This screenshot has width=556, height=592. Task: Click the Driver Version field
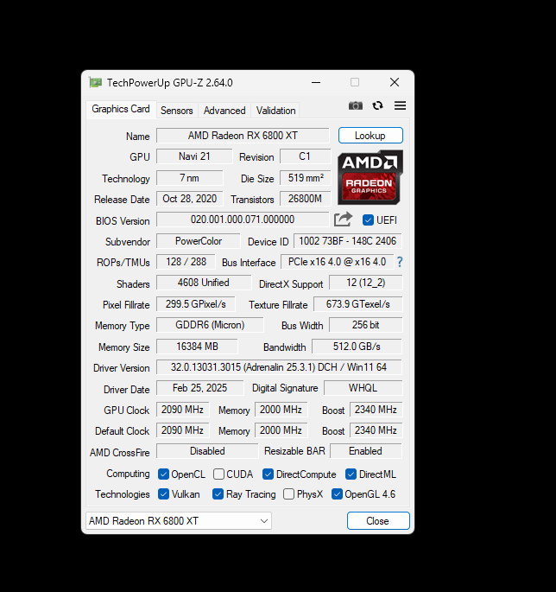click(279, 367)
